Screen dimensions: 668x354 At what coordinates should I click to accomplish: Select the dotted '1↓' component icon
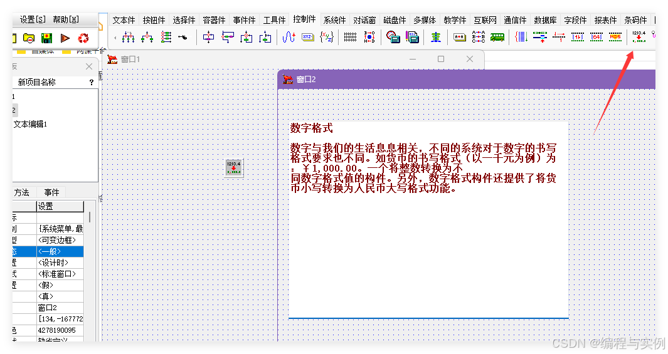577,37
